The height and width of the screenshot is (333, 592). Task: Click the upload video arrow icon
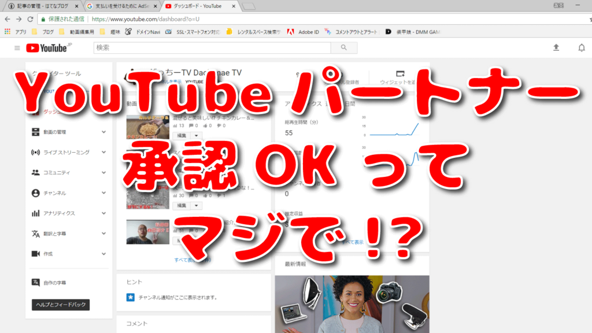556,47
